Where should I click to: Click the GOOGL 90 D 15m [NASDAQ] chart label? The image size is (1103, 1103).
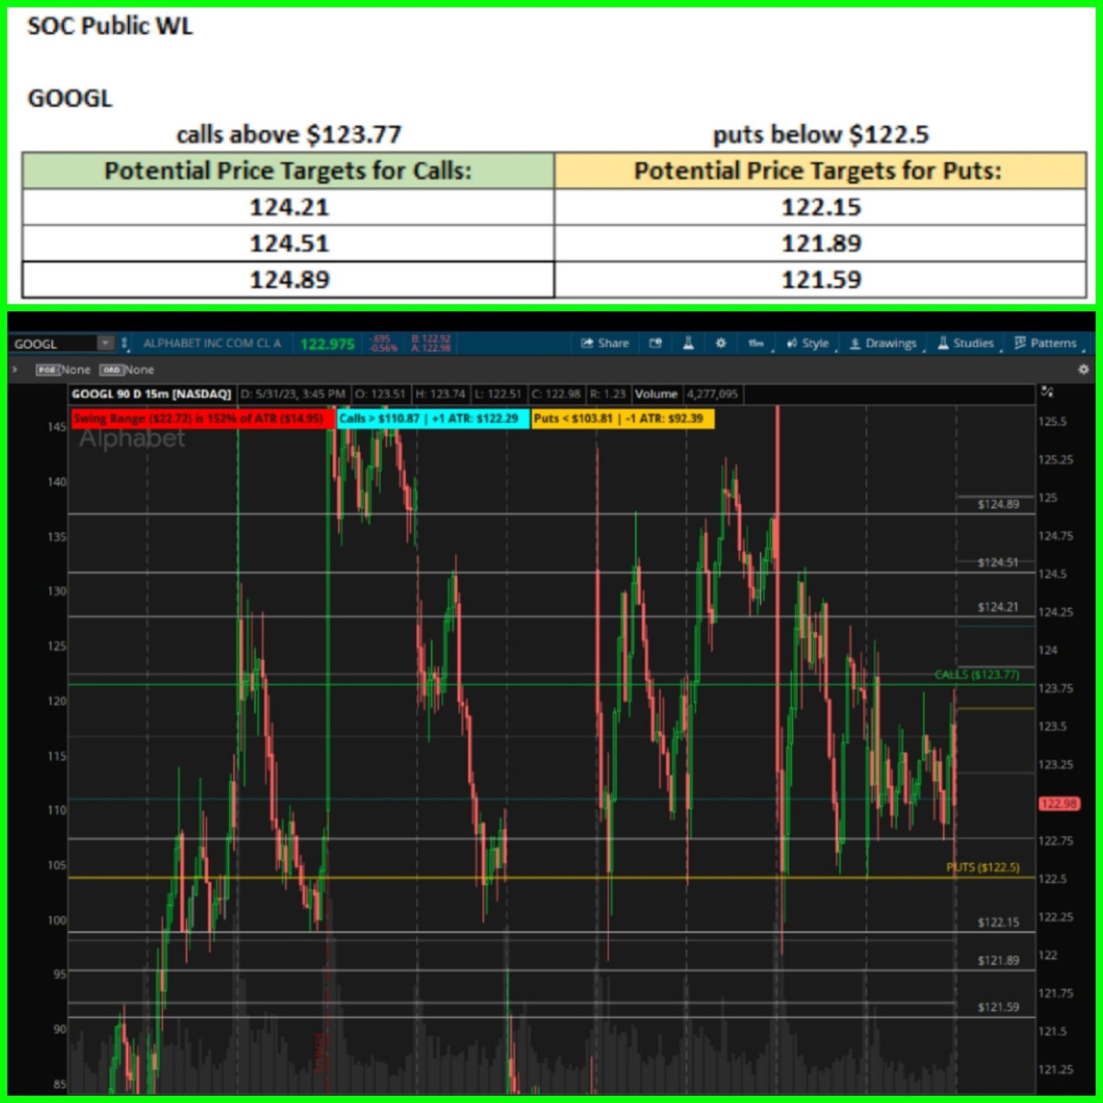152,394
